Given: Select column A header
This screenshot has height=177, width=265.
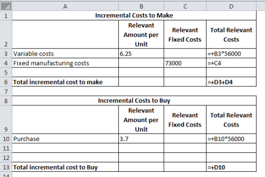Looking at the screenshot, I should (x=65, y=6).
